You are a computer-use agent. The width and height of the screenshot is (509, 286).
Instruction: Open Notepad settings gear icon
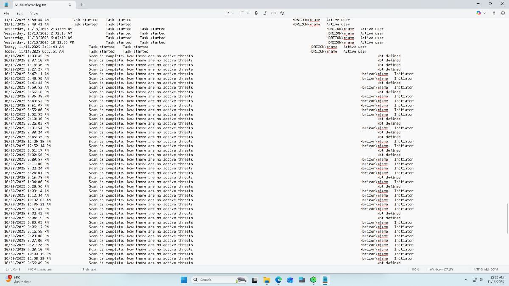tap(503, 13)
